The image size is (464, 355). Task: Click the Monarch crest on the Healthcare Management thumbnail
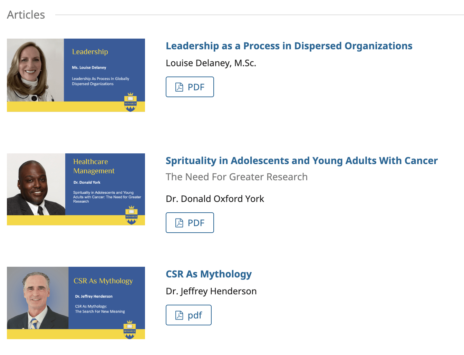(131, 215)
